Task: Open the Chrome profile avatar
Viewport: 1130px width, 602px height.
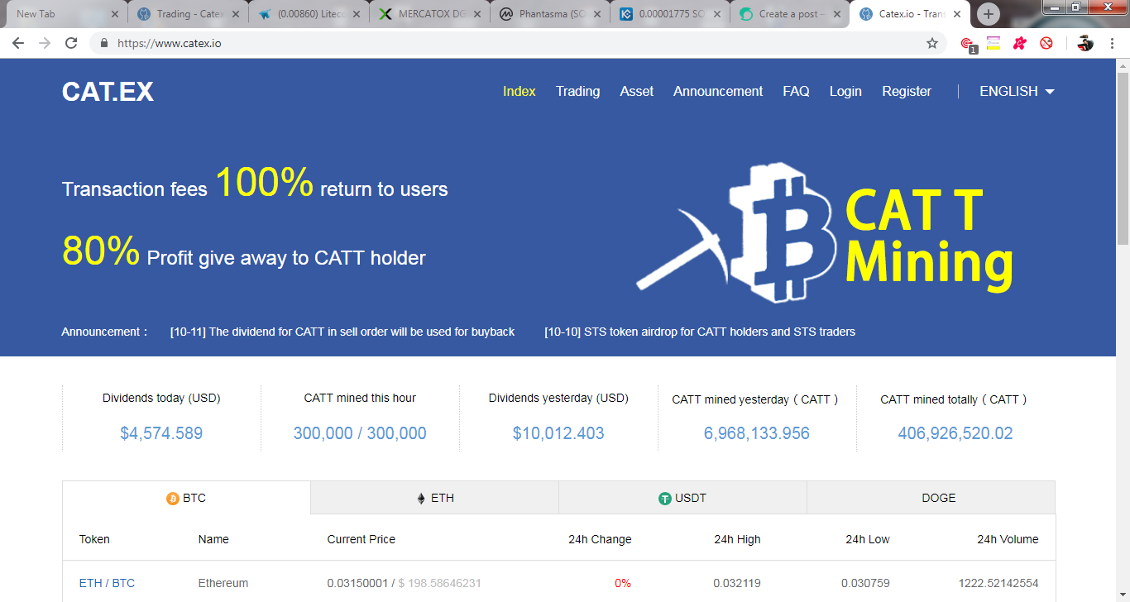Action: (x=1085, y=43)
